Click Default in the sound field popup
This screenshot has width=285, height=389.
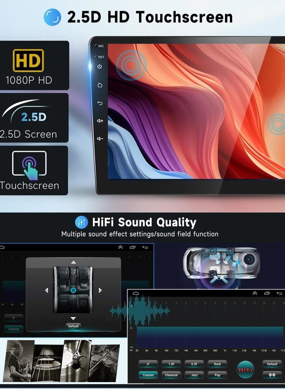pos(73,326)
